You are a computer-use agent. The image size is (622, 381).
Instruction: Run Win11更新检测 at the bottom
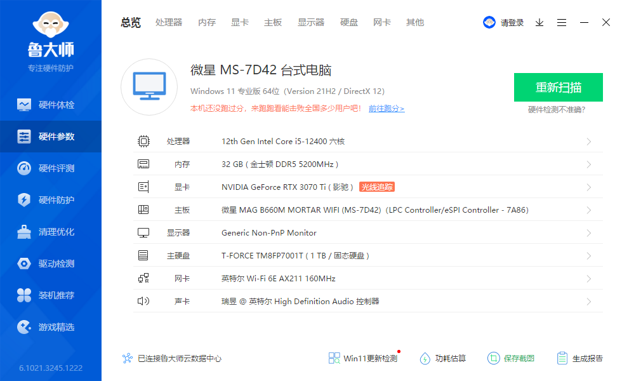coord(362,358)
